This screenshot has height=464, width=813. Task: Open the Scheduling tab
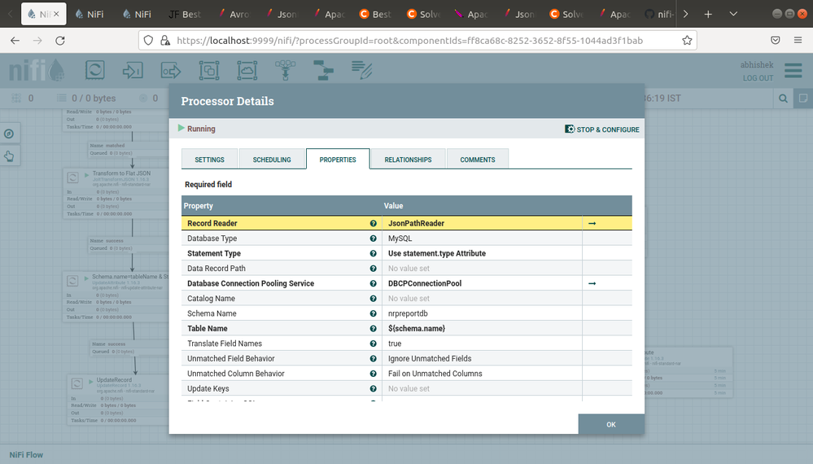click(x=272, y=160)
